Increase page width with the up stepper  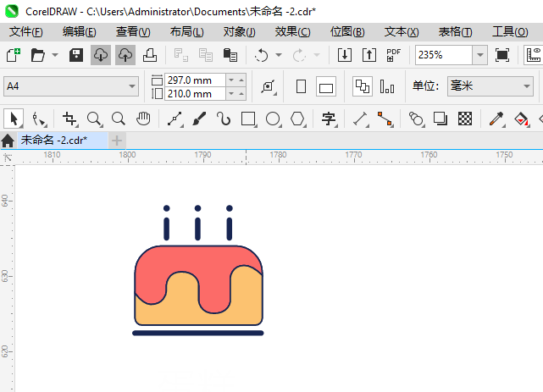241,80
